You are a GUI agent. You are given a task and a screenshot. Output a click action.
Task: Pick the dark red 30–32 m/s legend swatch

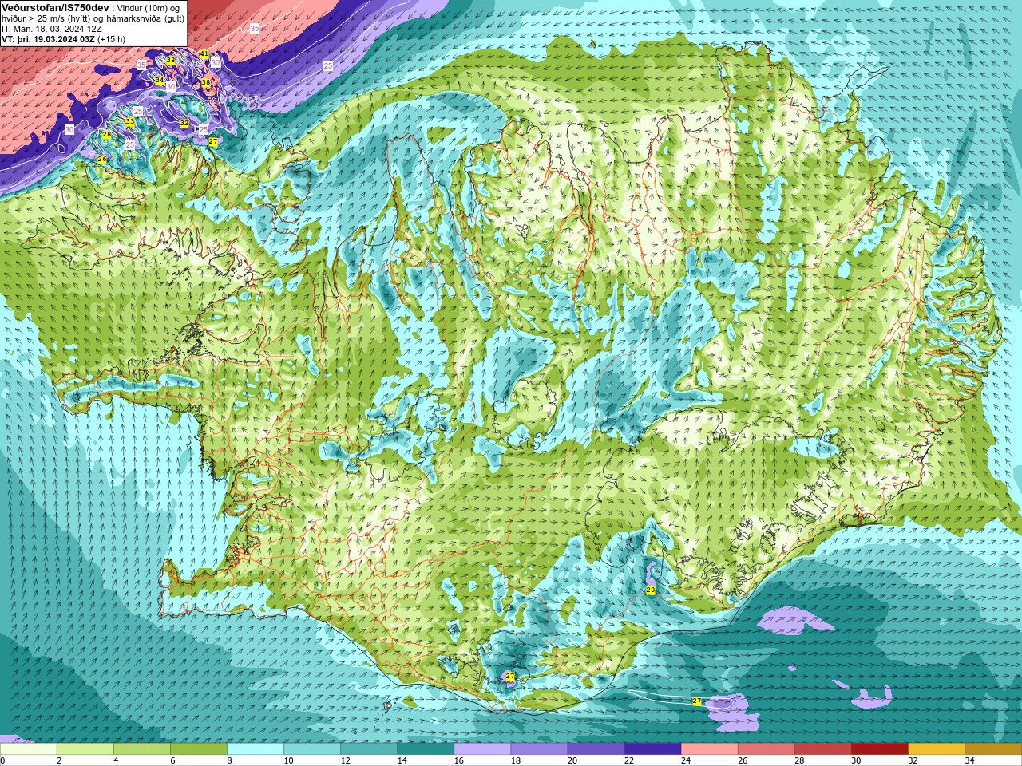pos(879,749)
